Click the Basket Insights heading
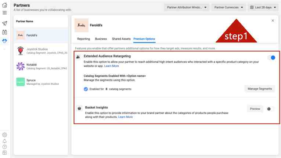The width and height of the screenshot is (281, 158). (96, 107)
